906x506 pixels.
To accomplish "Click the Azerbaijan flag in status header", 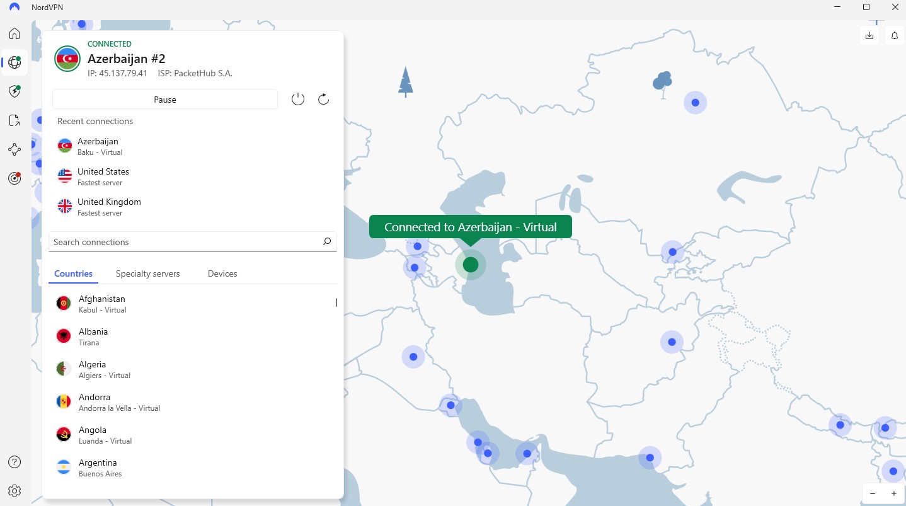I will [x=67, y=59].
